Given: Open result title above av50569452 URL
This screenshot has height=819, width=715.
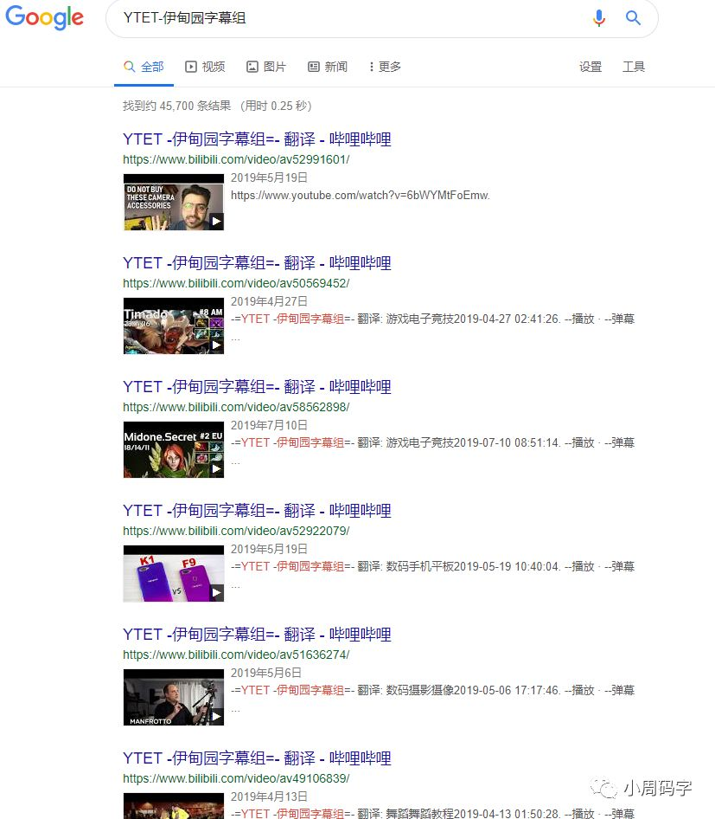Looking at the screenshot, I should (x=257, y=263).
